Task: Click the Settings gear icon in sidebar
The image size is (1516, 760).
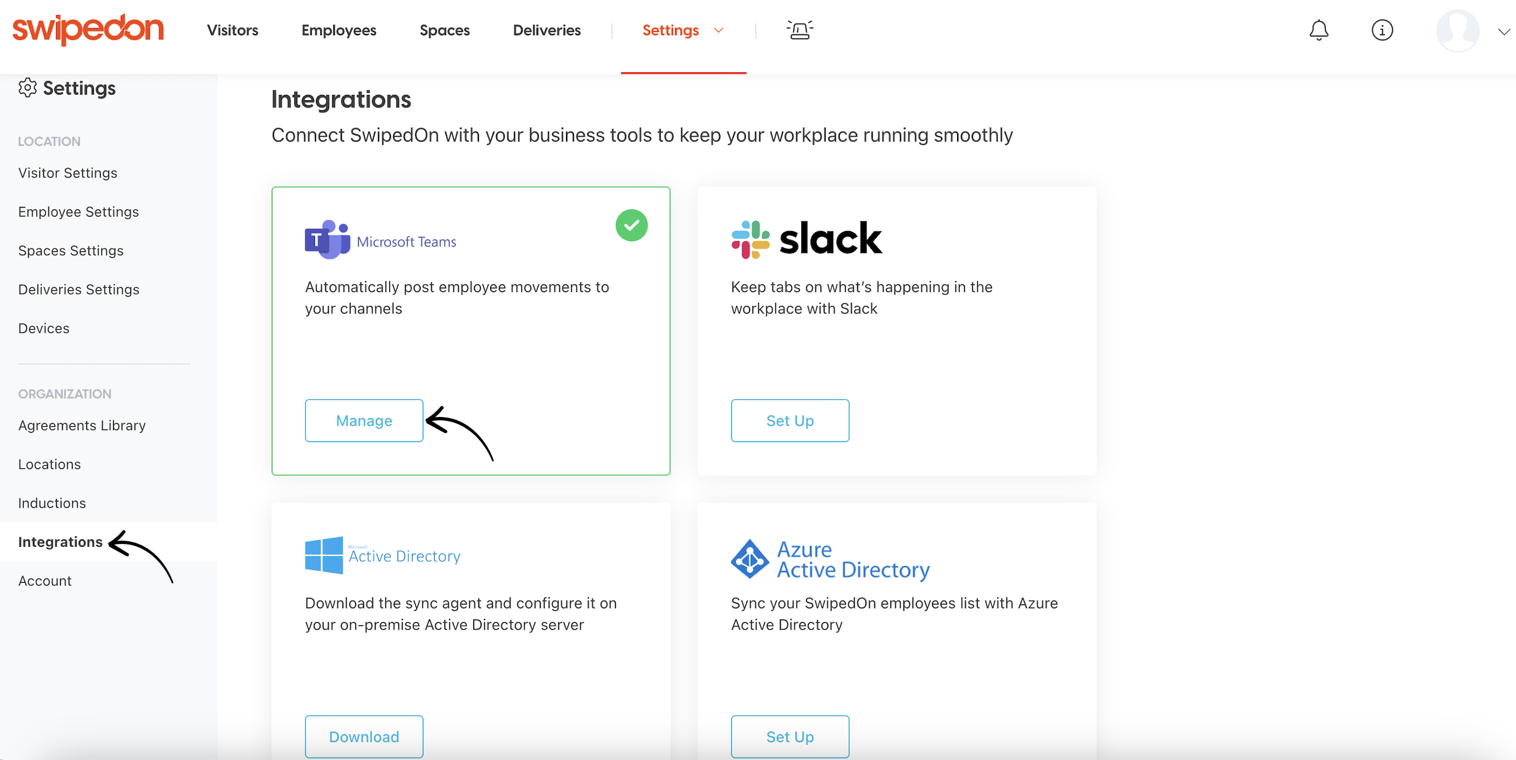Action: pos(27,88)
